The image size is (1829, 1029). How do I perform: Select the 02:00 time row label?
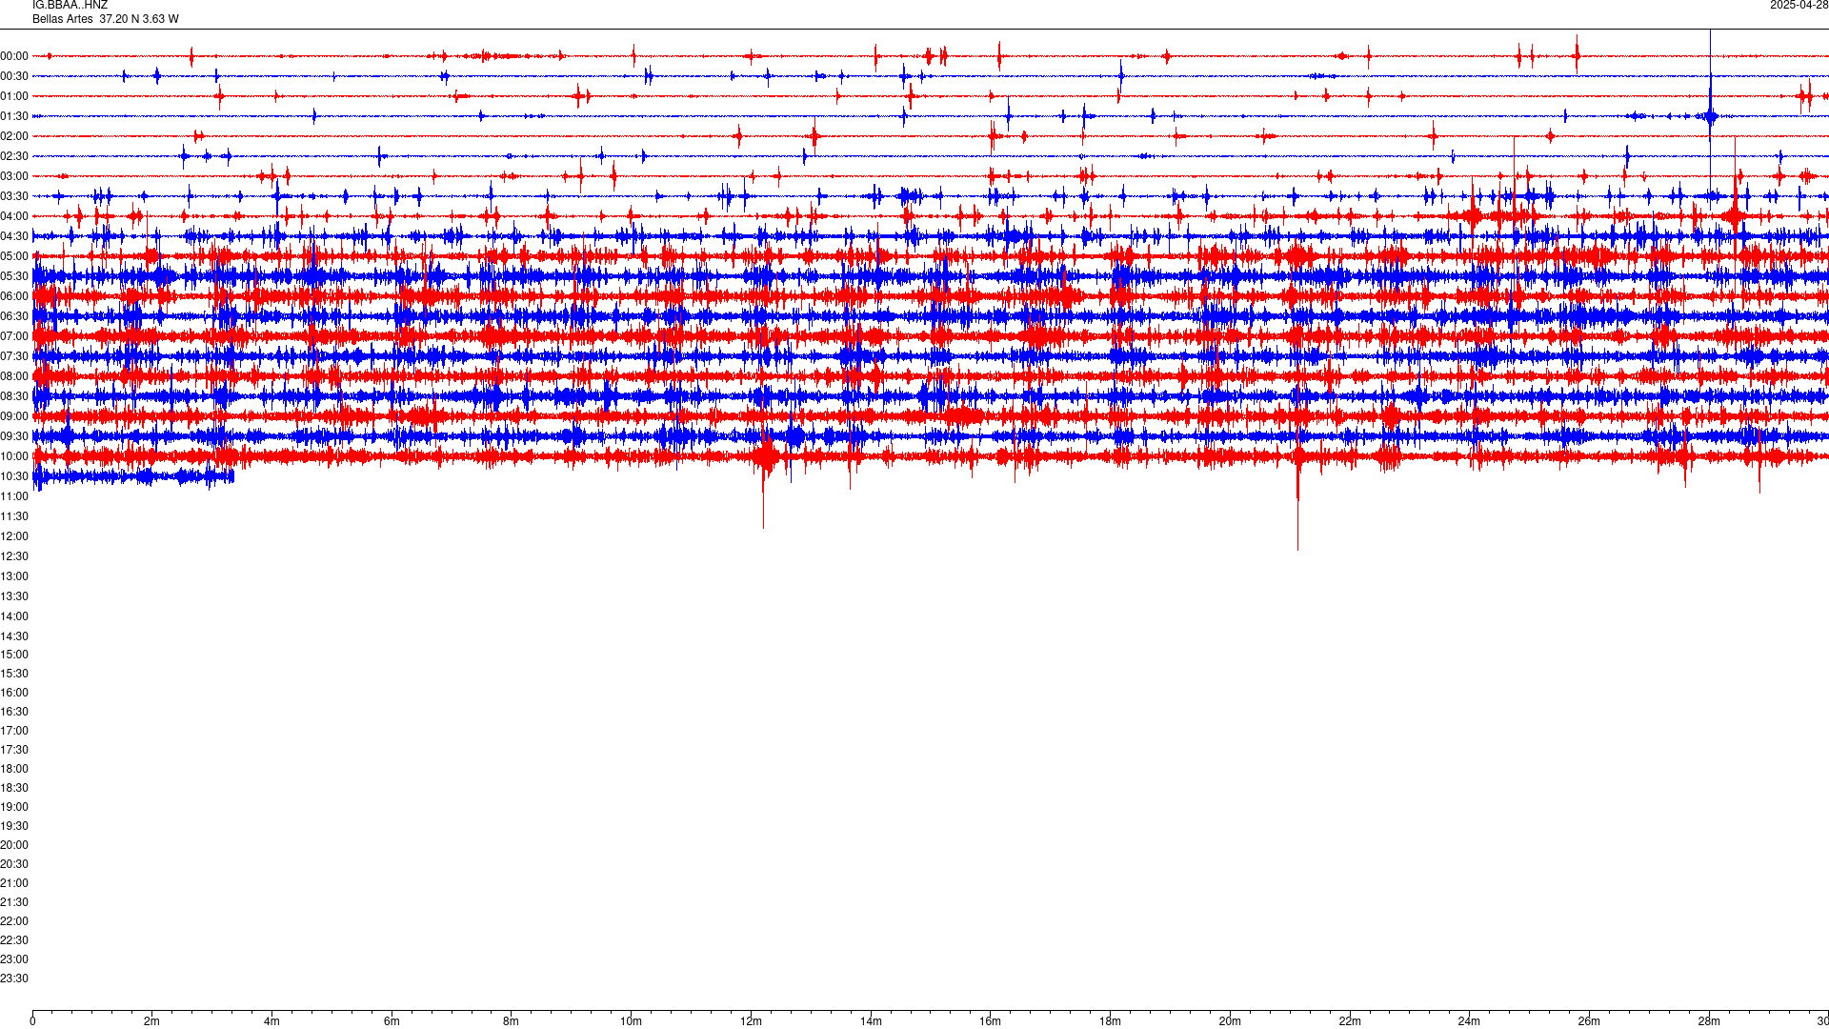pyautogui.click(x=14, y=136)
